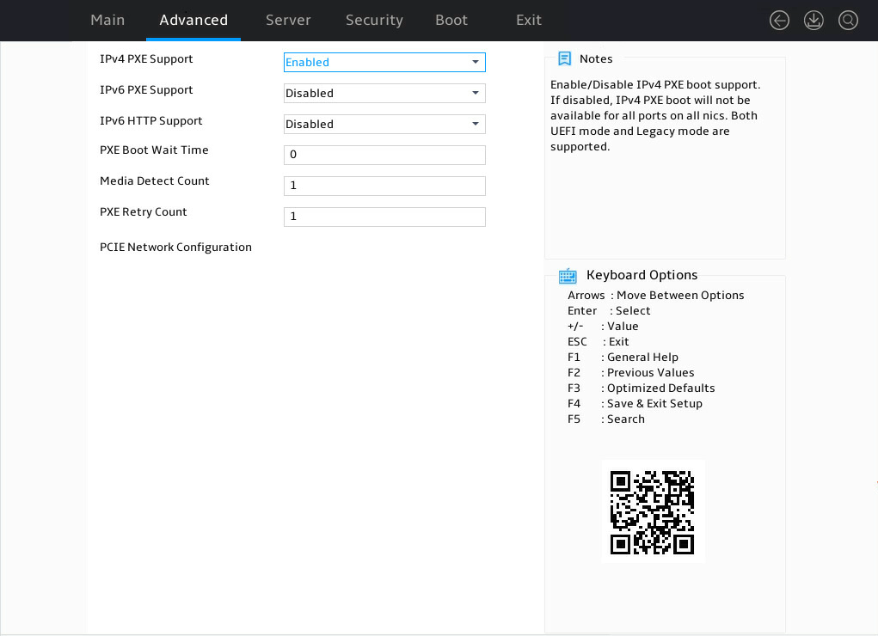Click 'Arrows : Move Between Options' line
Image resolution: width=878 pixels, height=636 pixels.
point(655,296)
